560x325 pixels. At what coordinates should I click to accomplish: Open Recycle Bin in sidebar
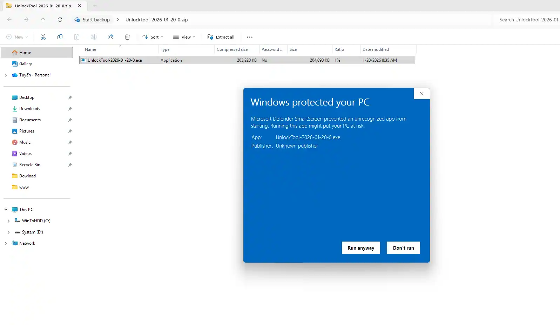coord(29,165)
